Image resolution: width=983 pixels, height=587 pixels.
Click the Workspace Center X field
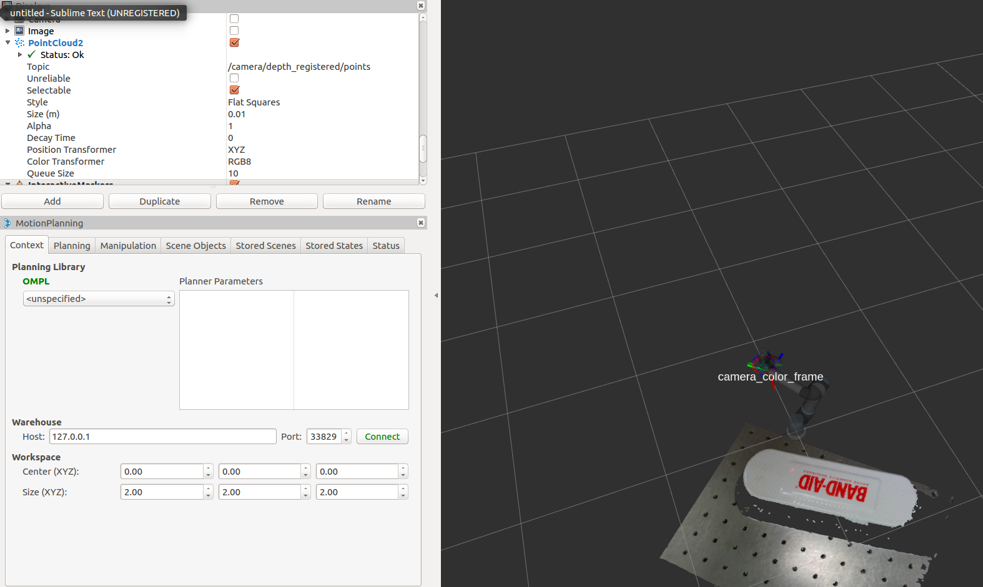(x=162, y=472)
